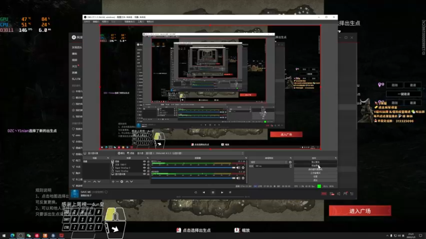
Task: Click the red 进入广场 game button
Action: 360,211
